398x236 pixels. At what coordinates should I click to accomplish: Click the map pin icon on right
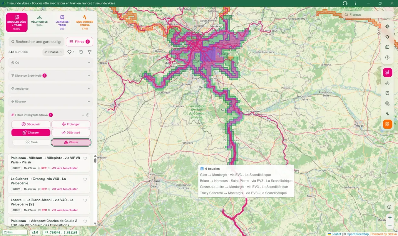(x=387, y=103)
